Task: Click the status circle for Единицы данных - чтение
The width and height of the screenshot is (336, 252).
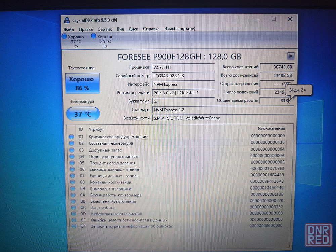Action: coord(73,169)
